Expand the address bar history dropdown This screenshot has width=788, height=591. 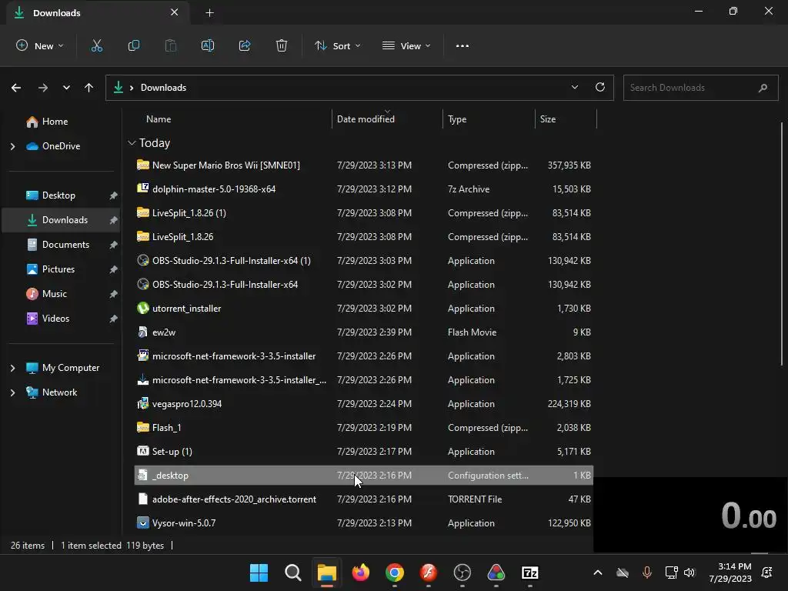point(575,88)
